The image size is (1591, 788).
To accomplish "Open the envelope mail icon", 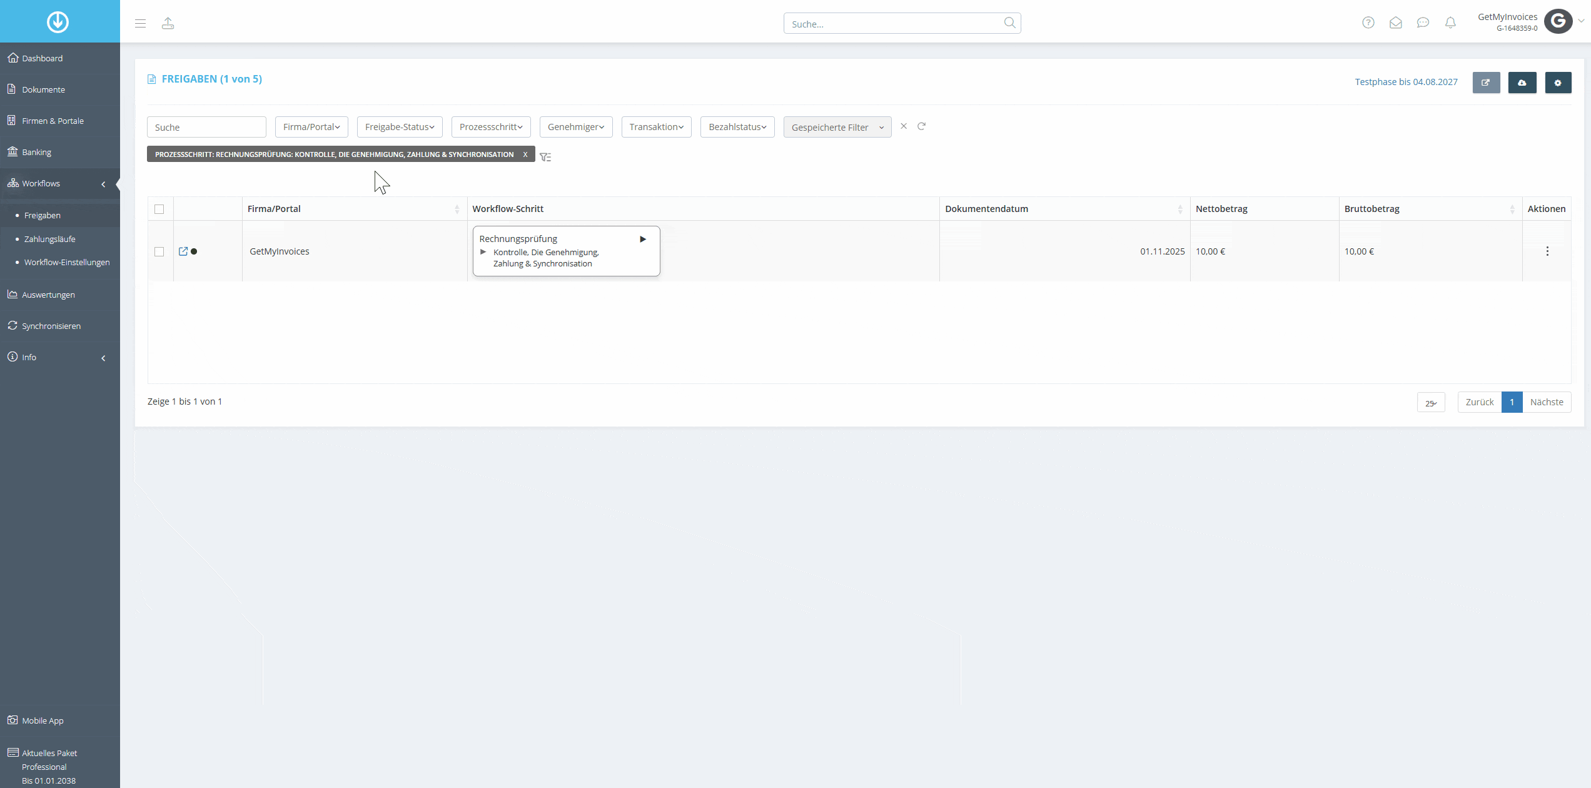I will pyautogui.click(x=1396, y=23).
